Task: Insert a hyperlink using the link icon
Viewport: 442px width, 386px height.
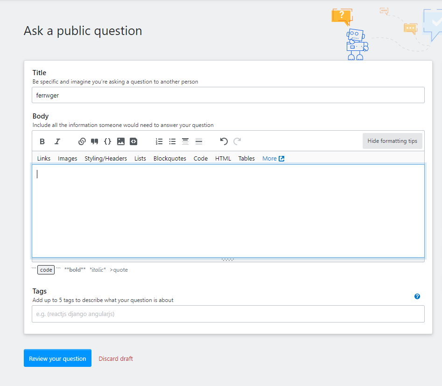Action: pos(82,141)
